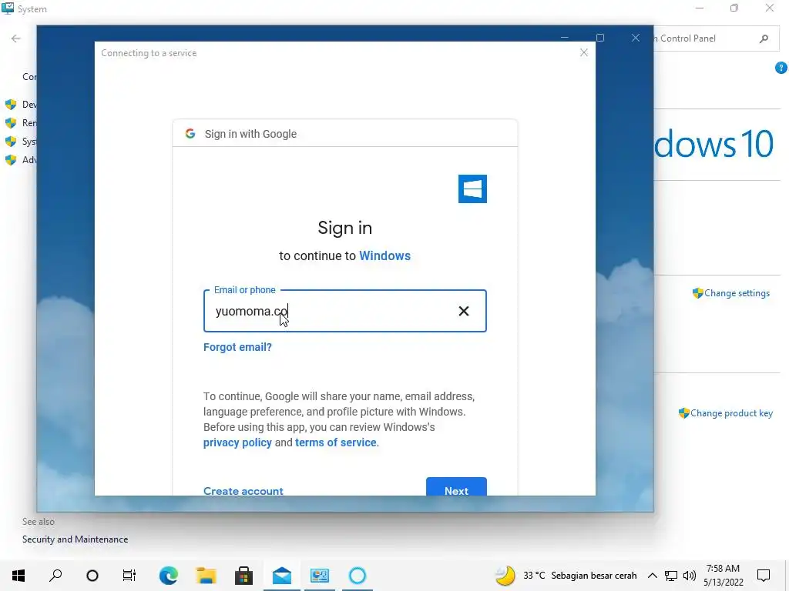Image resolution: width=789 pixels, height=591 pixels.
Task: Open the Forgot email? link
Action: click(237, 347)
